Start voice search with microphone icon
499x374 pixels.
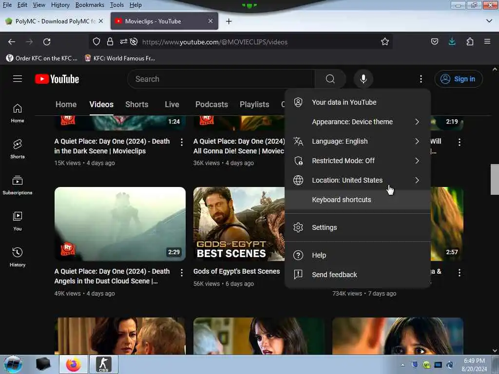[x=363, y=79]
